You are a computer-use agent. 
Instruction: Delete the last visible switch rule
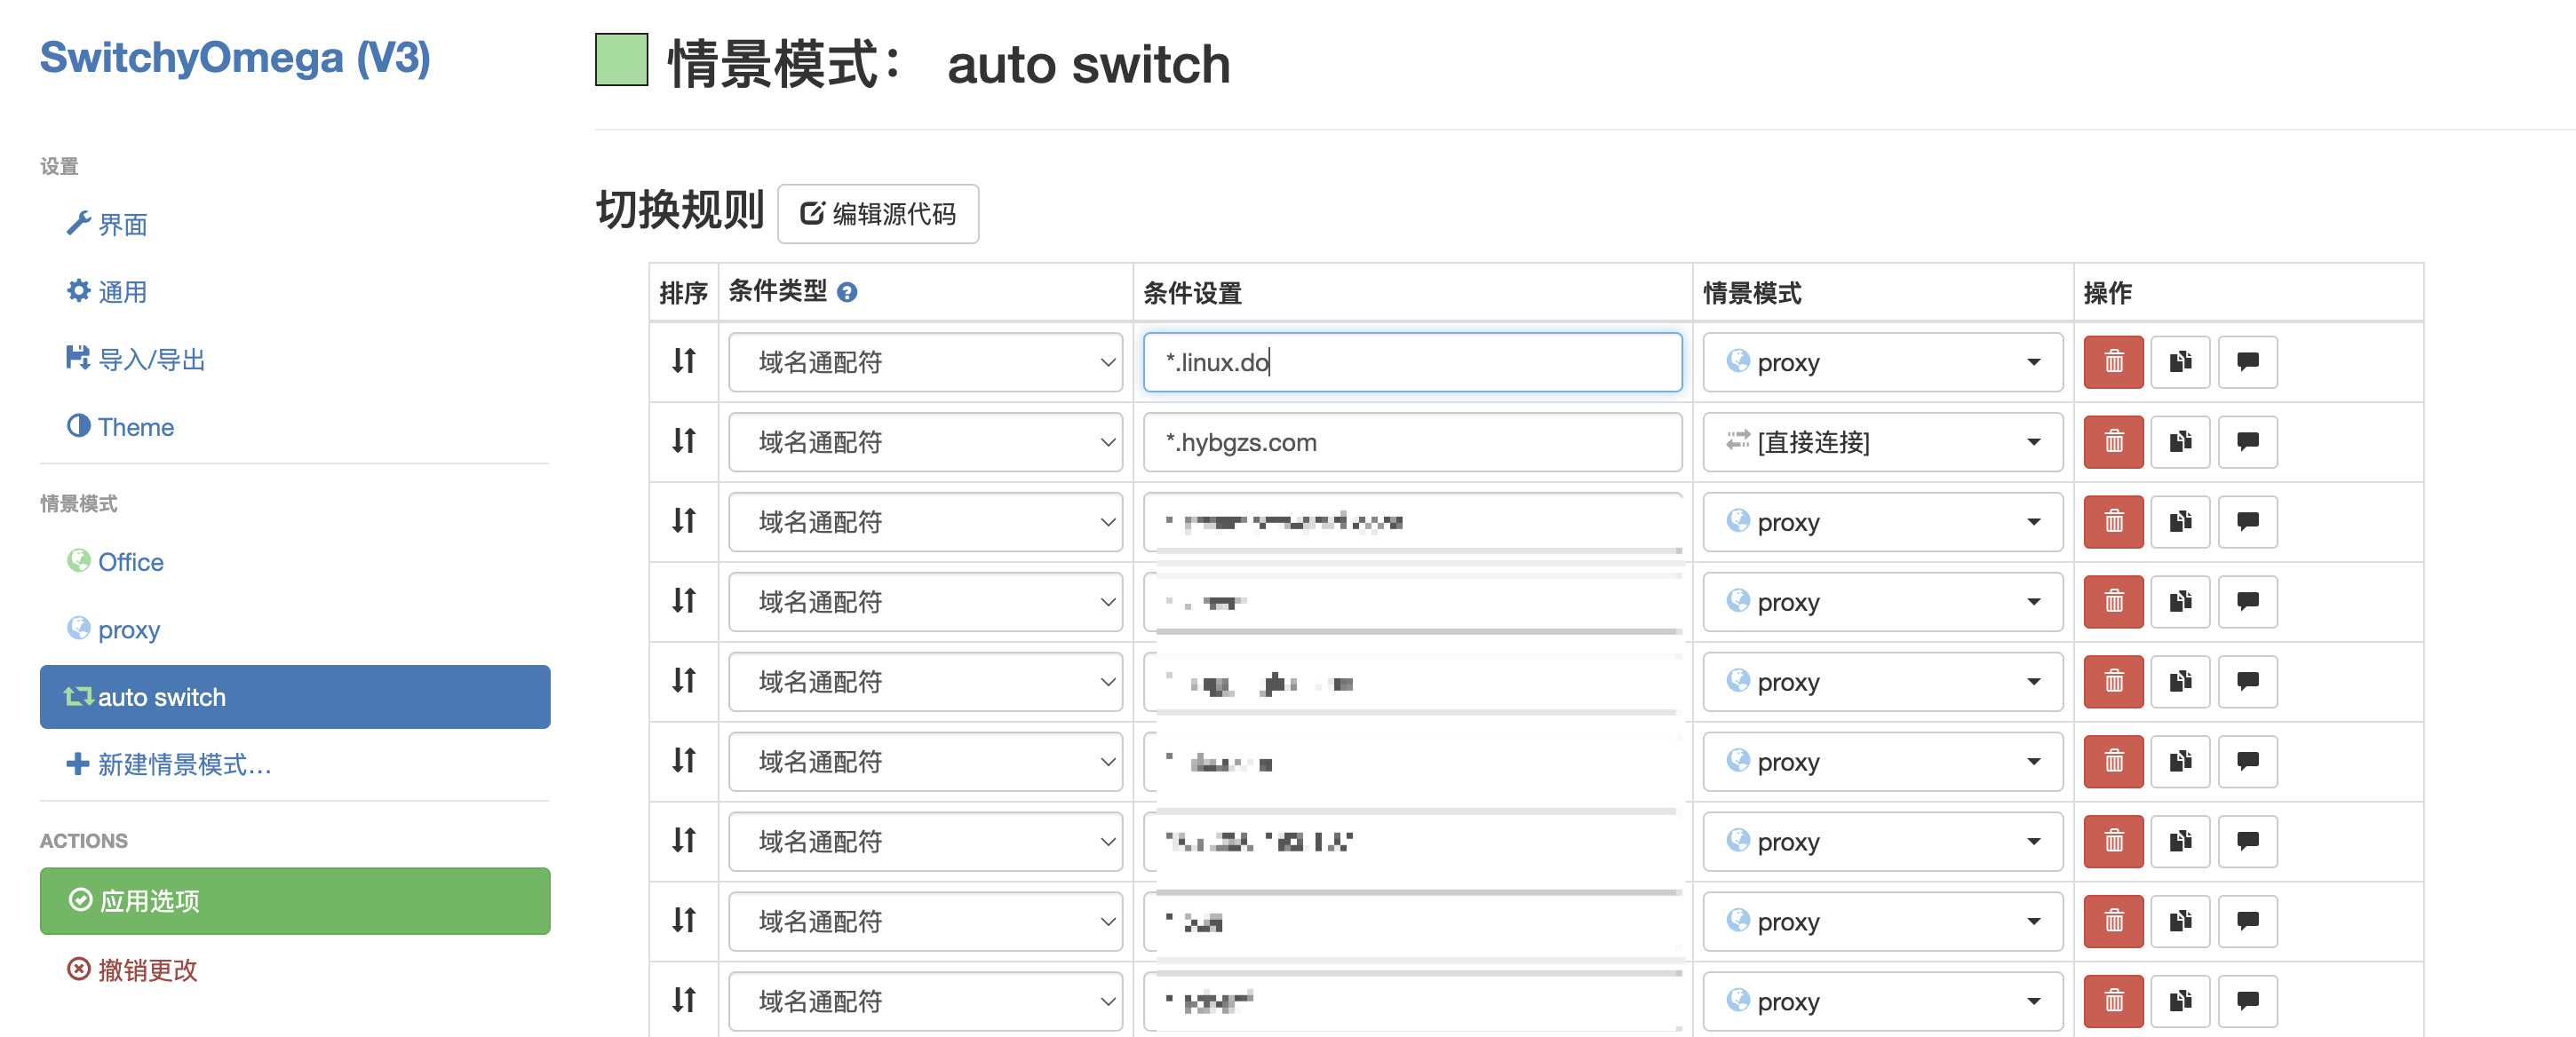pyautogui.click(x=2113, y=1001)
